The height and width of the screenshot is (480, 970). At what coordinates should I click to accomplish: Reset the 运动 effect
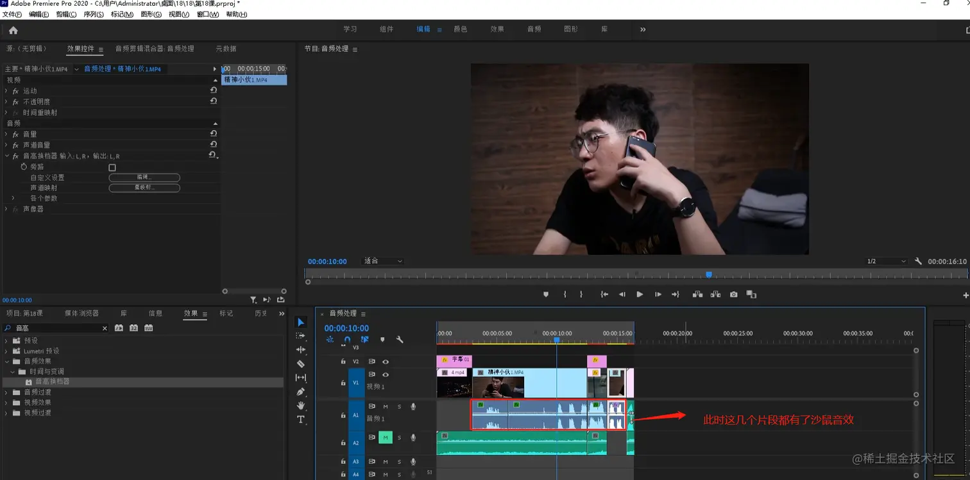click(x=214, y=91)
